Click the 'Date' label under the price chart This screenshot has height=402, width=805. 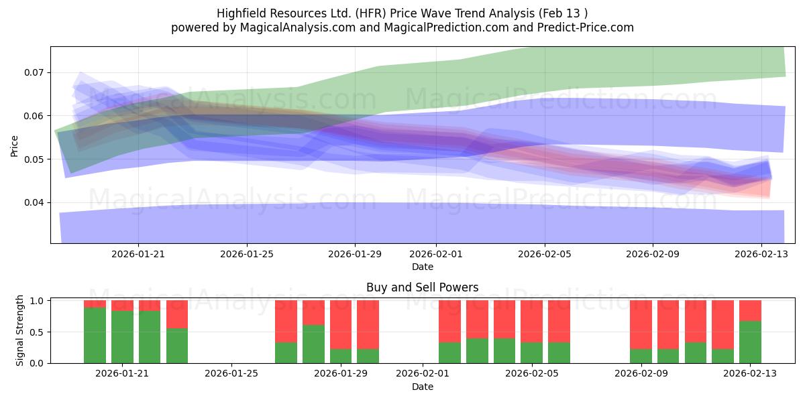coord(423,267)
